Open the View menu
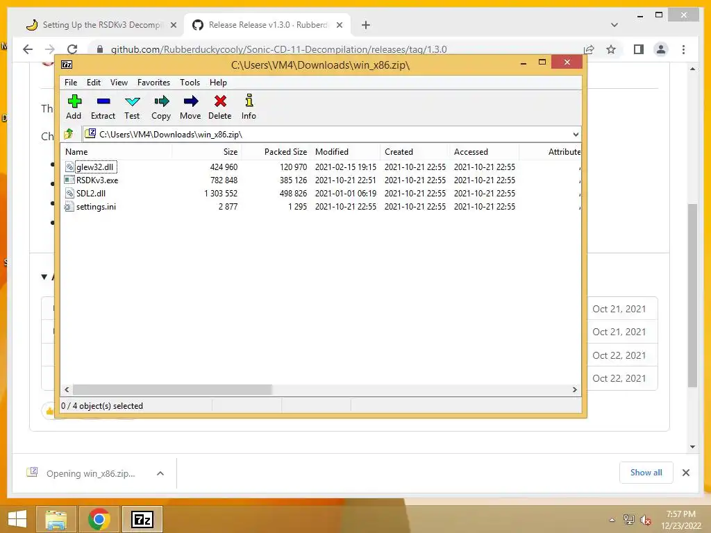 (x=119, y=83)
